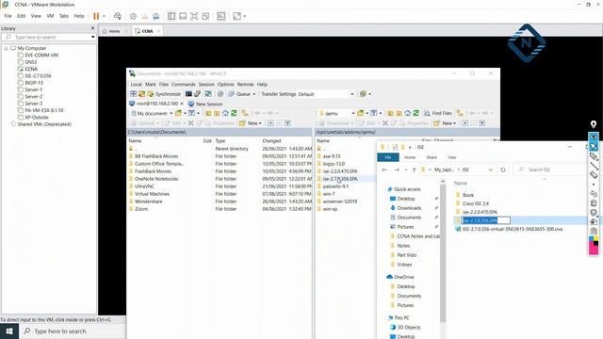Click the Windows Start button

click(9, 331)
